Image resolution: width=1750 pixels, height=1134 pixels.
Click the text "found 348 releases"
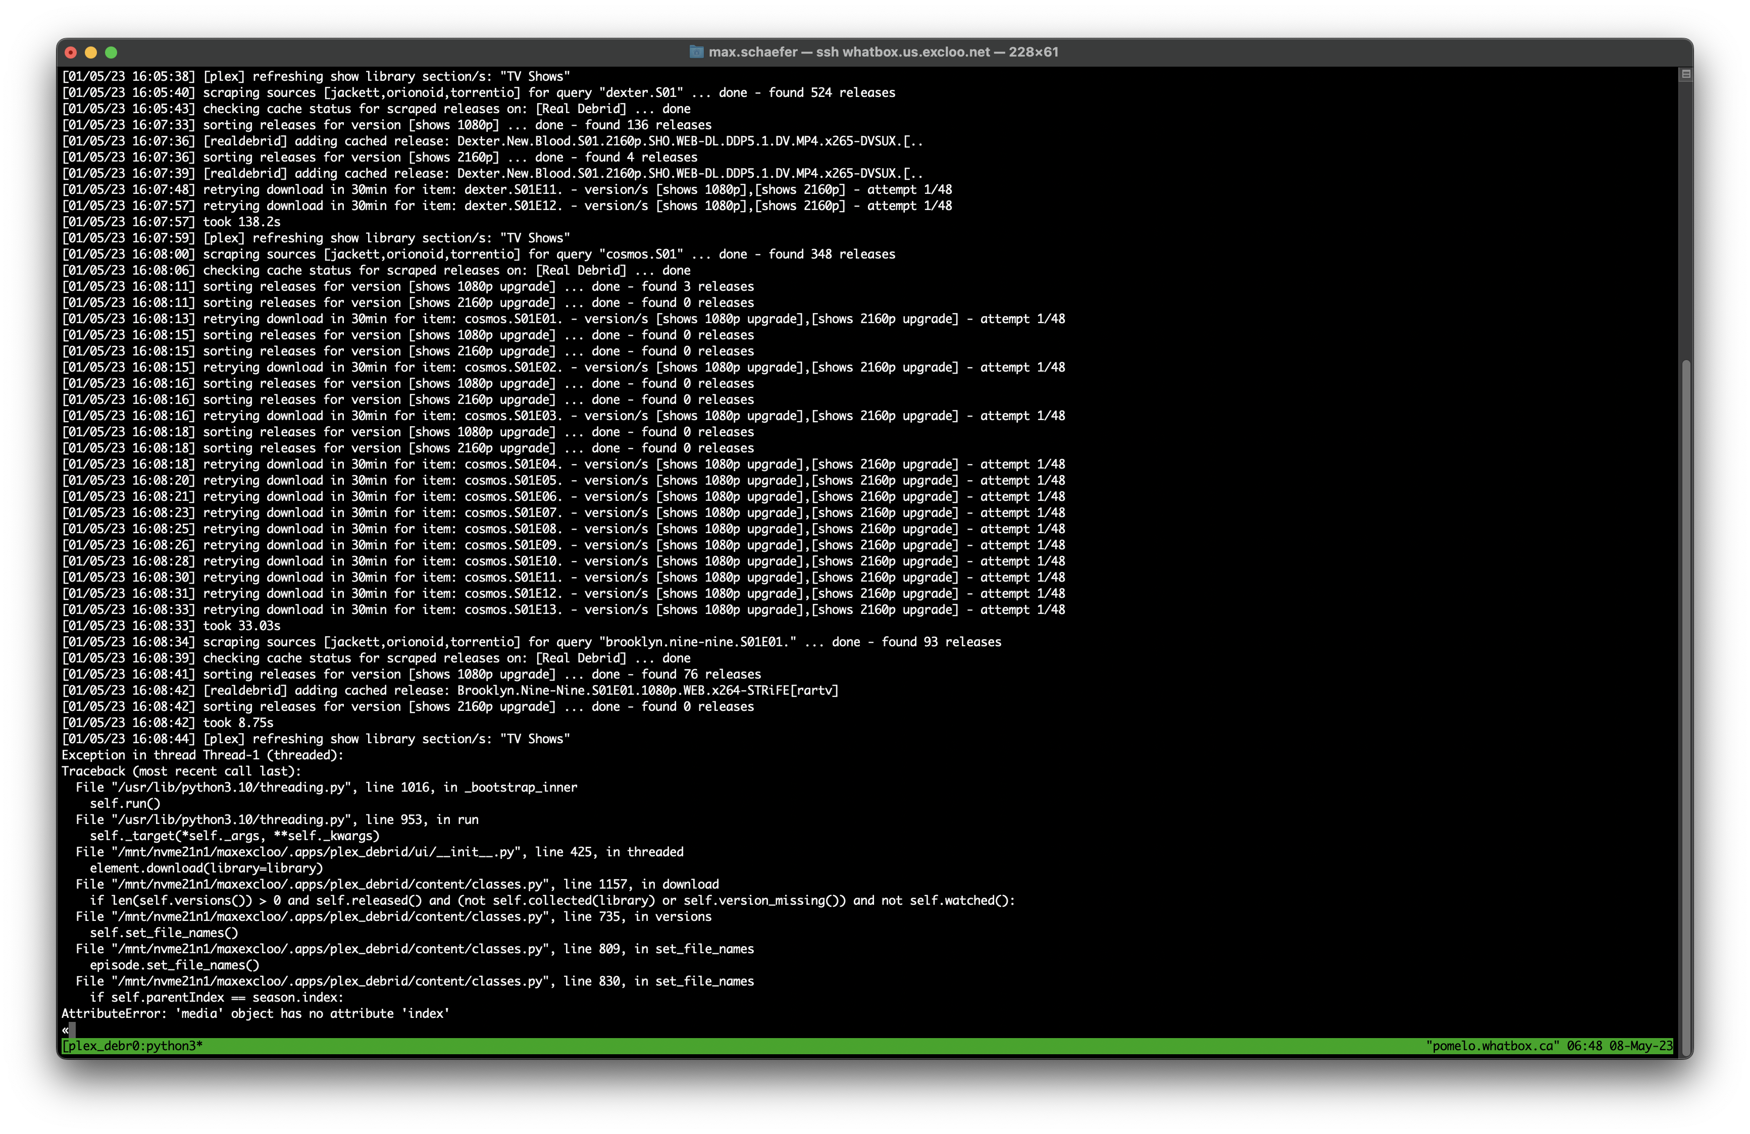pos(832,254)
